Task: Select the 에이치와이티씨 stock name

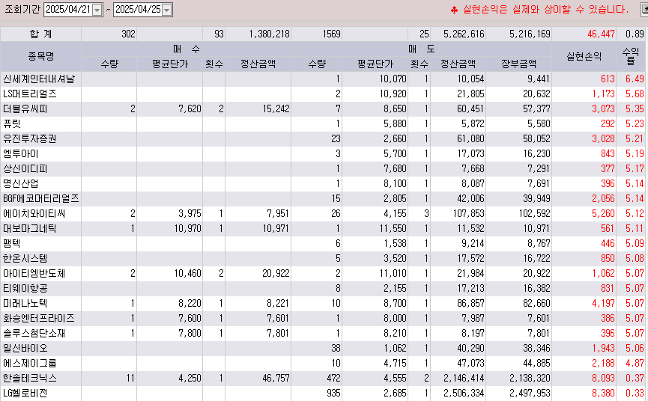Action: (x=34, y=214)
